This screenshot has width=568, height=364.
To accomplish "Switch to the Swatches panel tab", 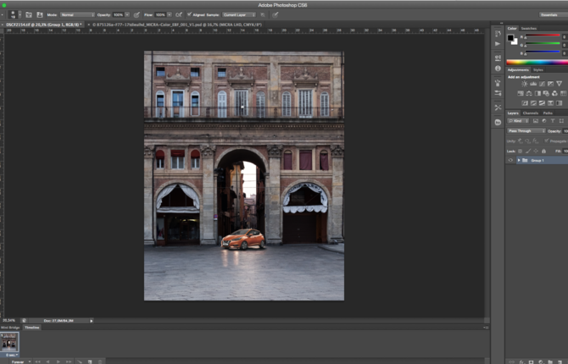I will [x=528, y=28].
